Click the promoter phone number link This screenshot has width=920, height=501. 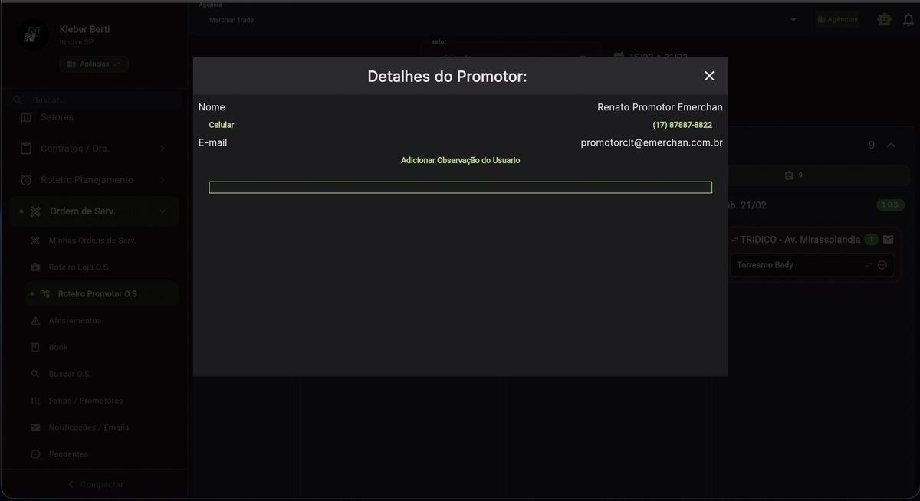click(682, 125)
